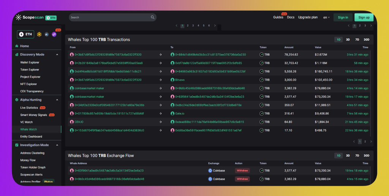Screen dimensions: 389x196
Task: Open CEX Transparency in sidebar
Action: (32, 91)
